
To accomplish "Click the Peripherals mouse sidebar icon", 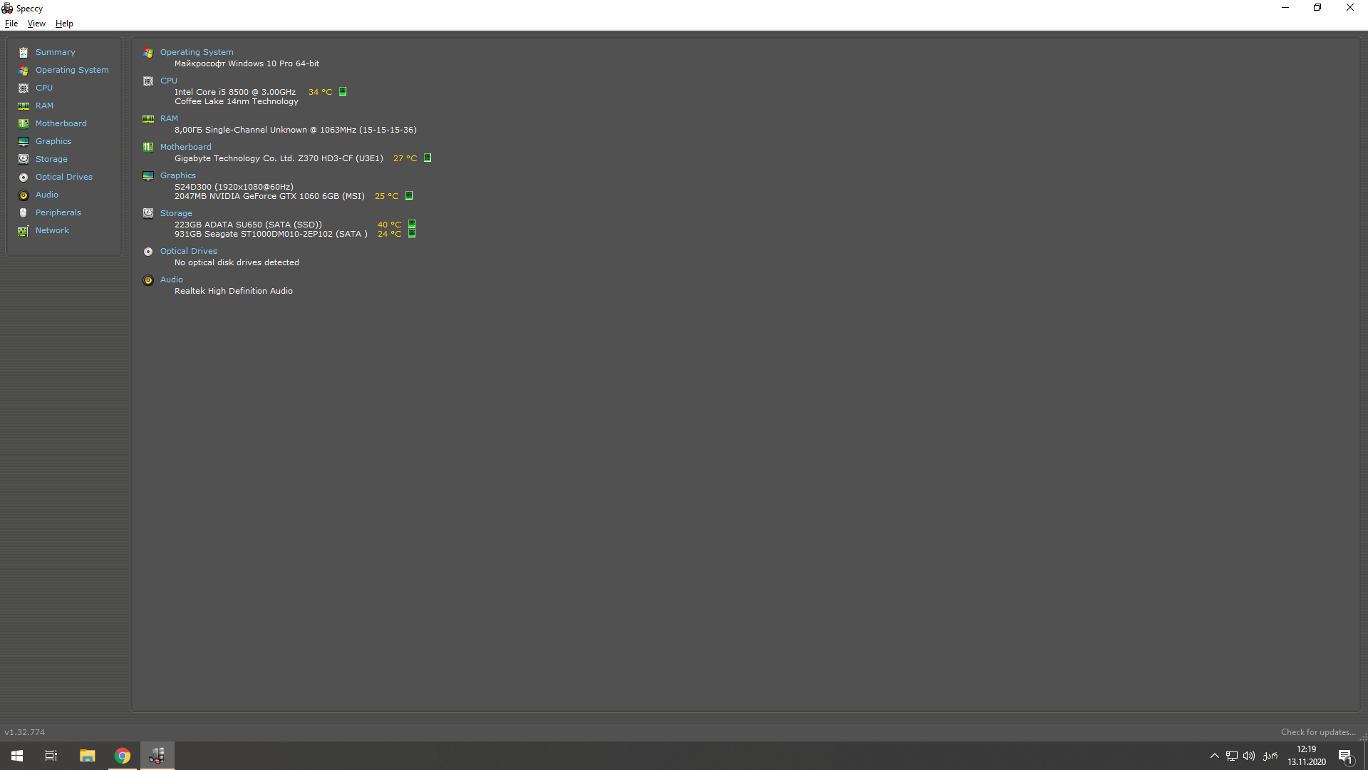I will [x=24, y=212].
